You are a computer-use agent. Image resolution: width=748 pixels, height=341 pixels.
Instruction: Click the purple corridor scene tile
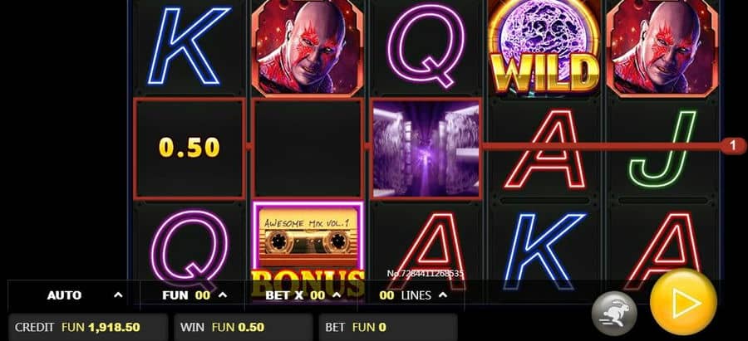point(426,149)
